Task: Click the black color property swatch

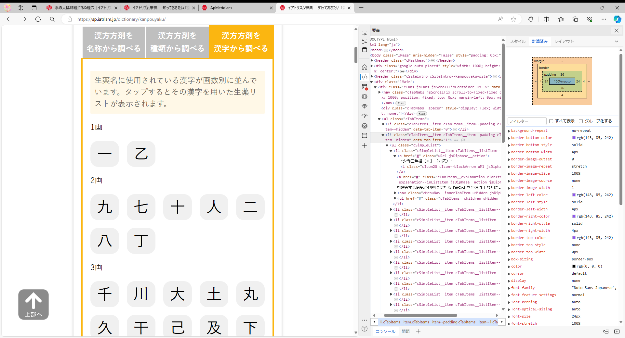Action: [x=574, y=266]
